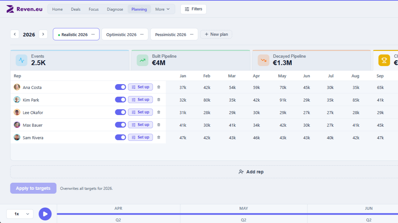398x223 pixels.
Task: Click the Reven.eu logo
Action: coord(24,9)
